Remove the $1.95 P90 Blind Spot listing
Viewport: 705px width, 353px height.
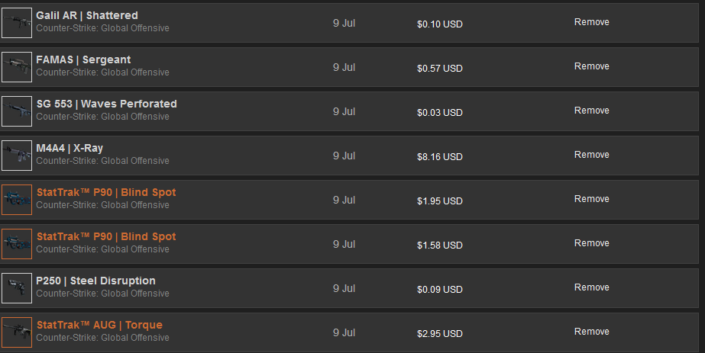(591, 199)
